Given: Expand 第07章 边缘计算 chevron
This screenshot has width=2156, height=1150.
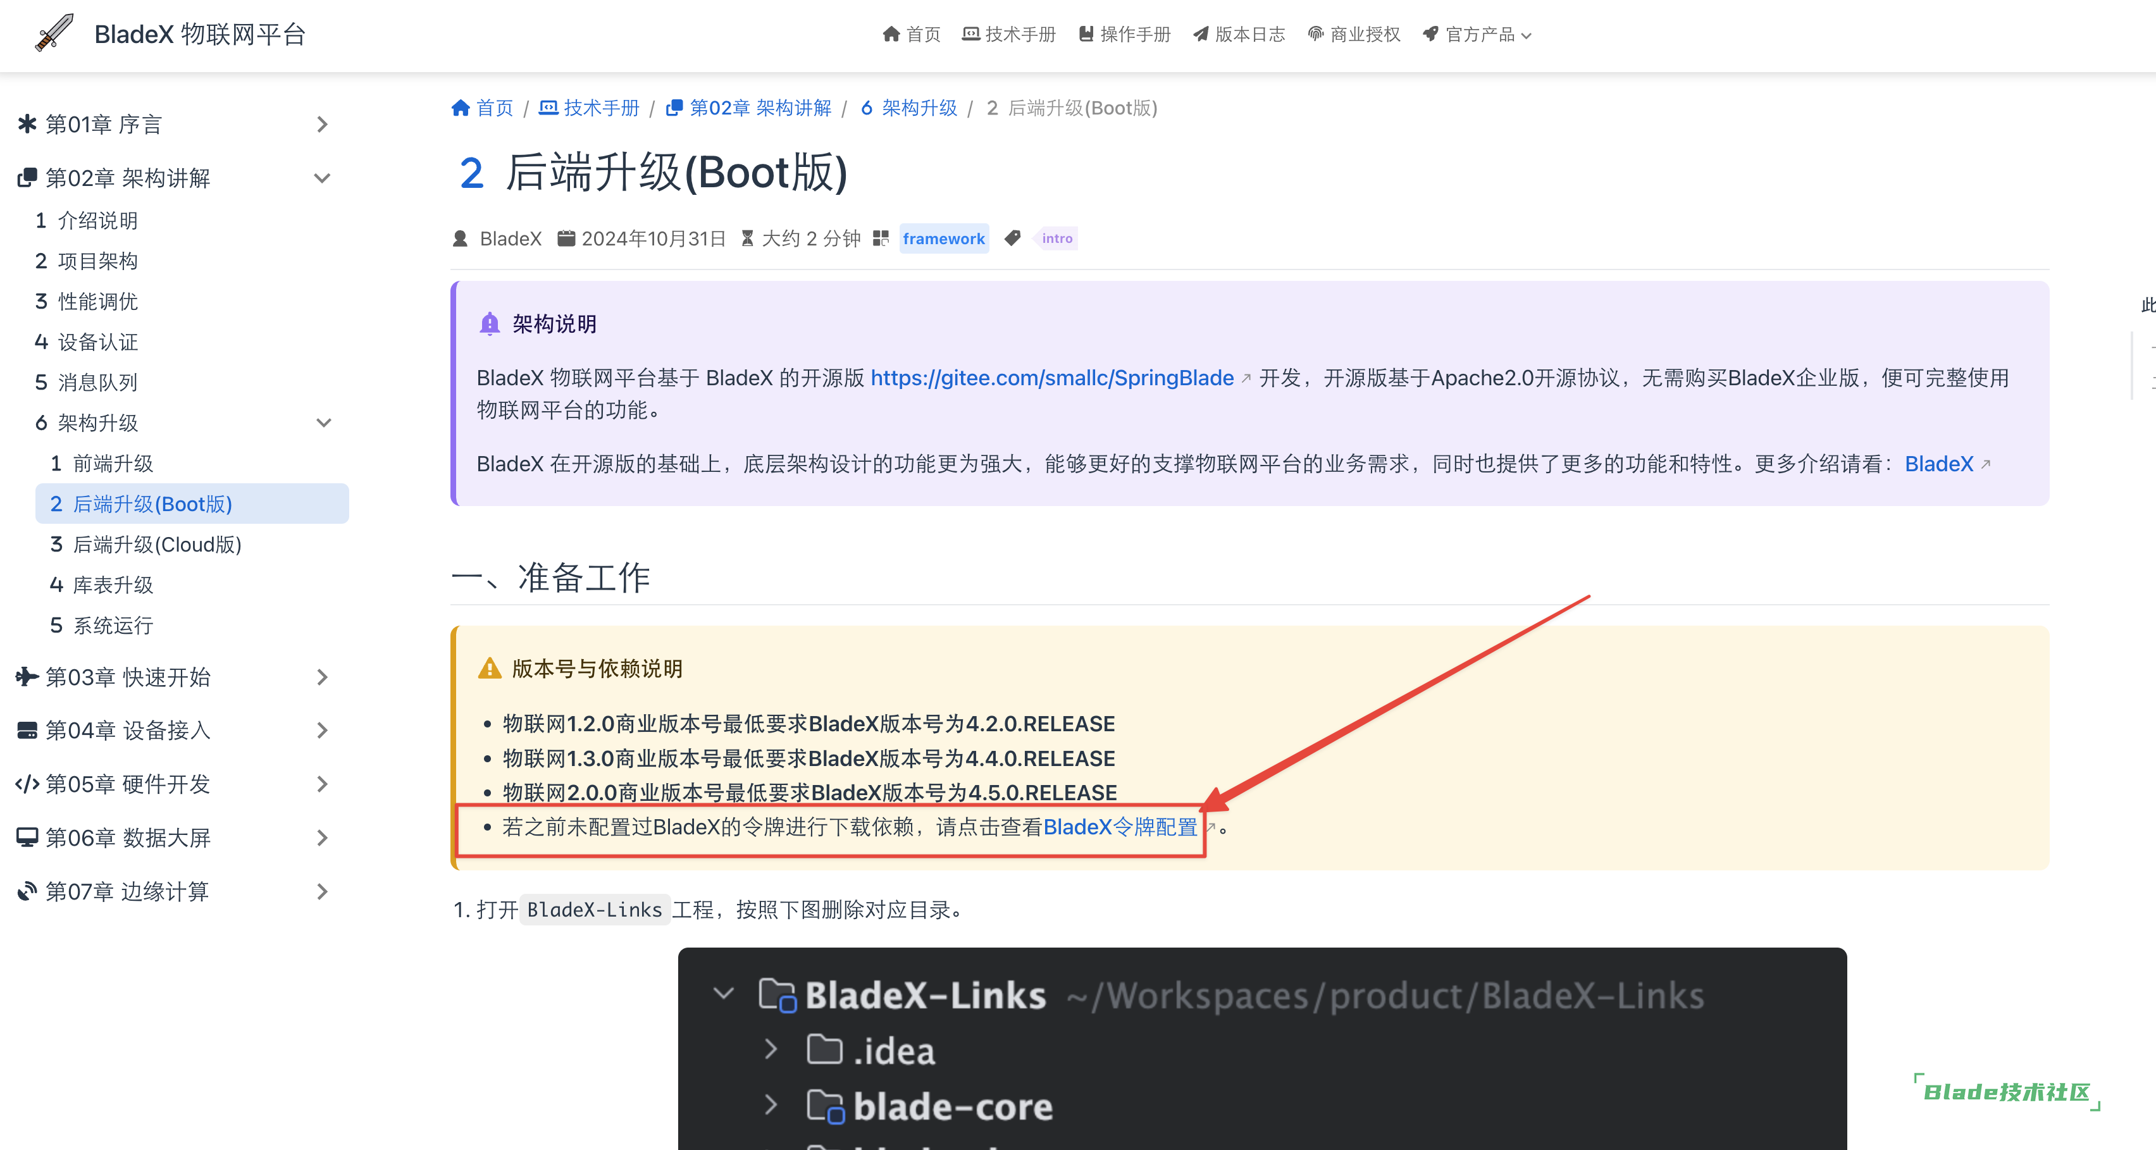Looking at the screenshot, I should 323,891.
